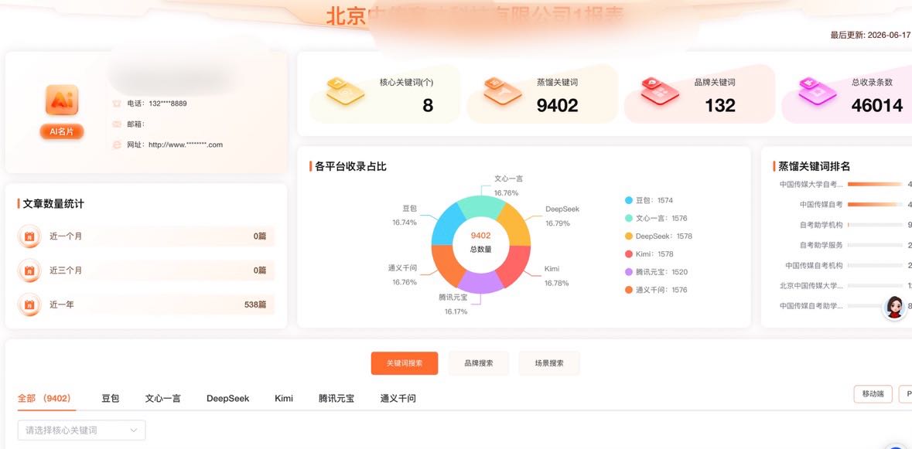The image size is (912, 449).
Task: Switch to the 通义千问 tab
Action: click(x=398, y=399)
